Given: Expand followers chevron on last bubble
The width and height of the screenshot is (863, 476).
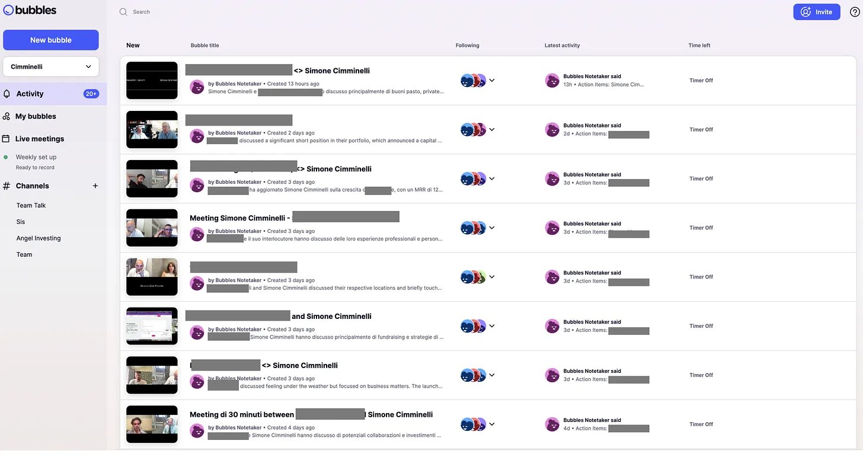Looking at the screenshot, I should (492, 424).
